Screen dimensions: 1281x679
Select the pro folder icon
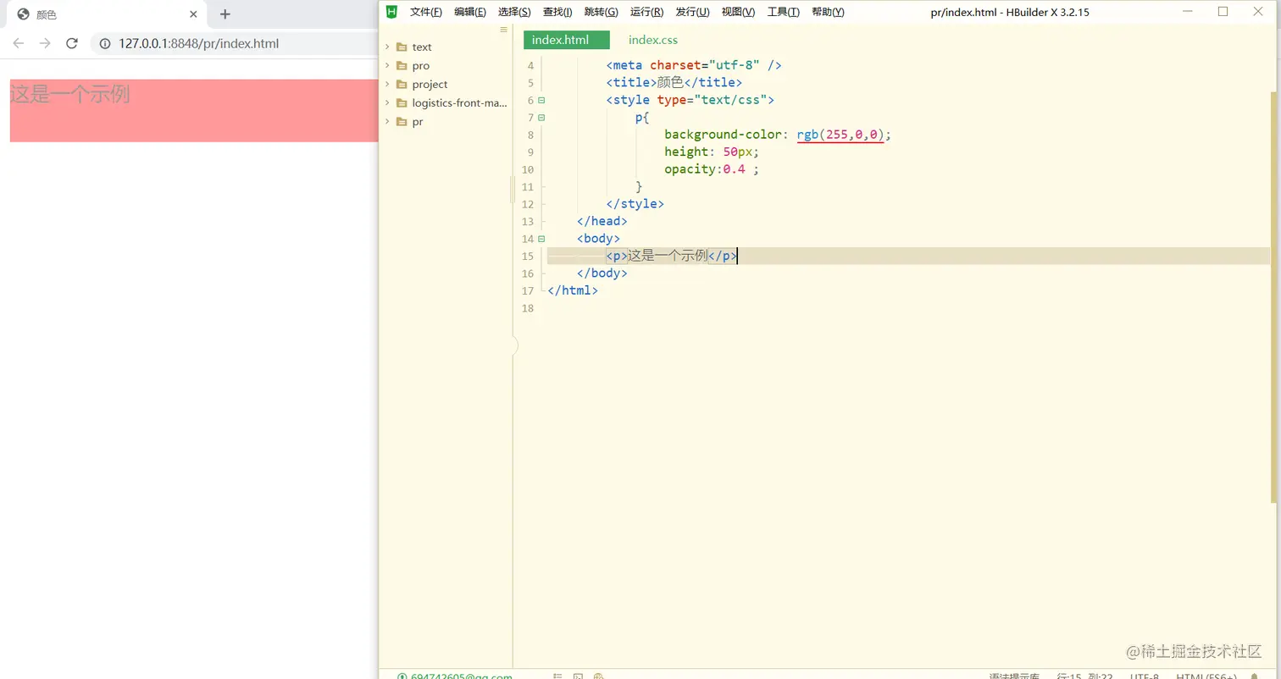click(x=402, y=65)
